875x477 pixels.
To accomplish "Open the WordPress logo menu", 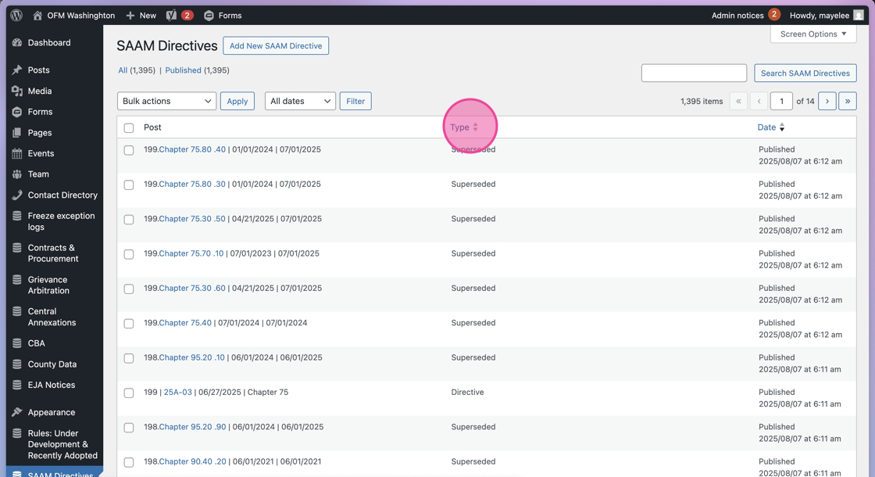I will point(16,15).
